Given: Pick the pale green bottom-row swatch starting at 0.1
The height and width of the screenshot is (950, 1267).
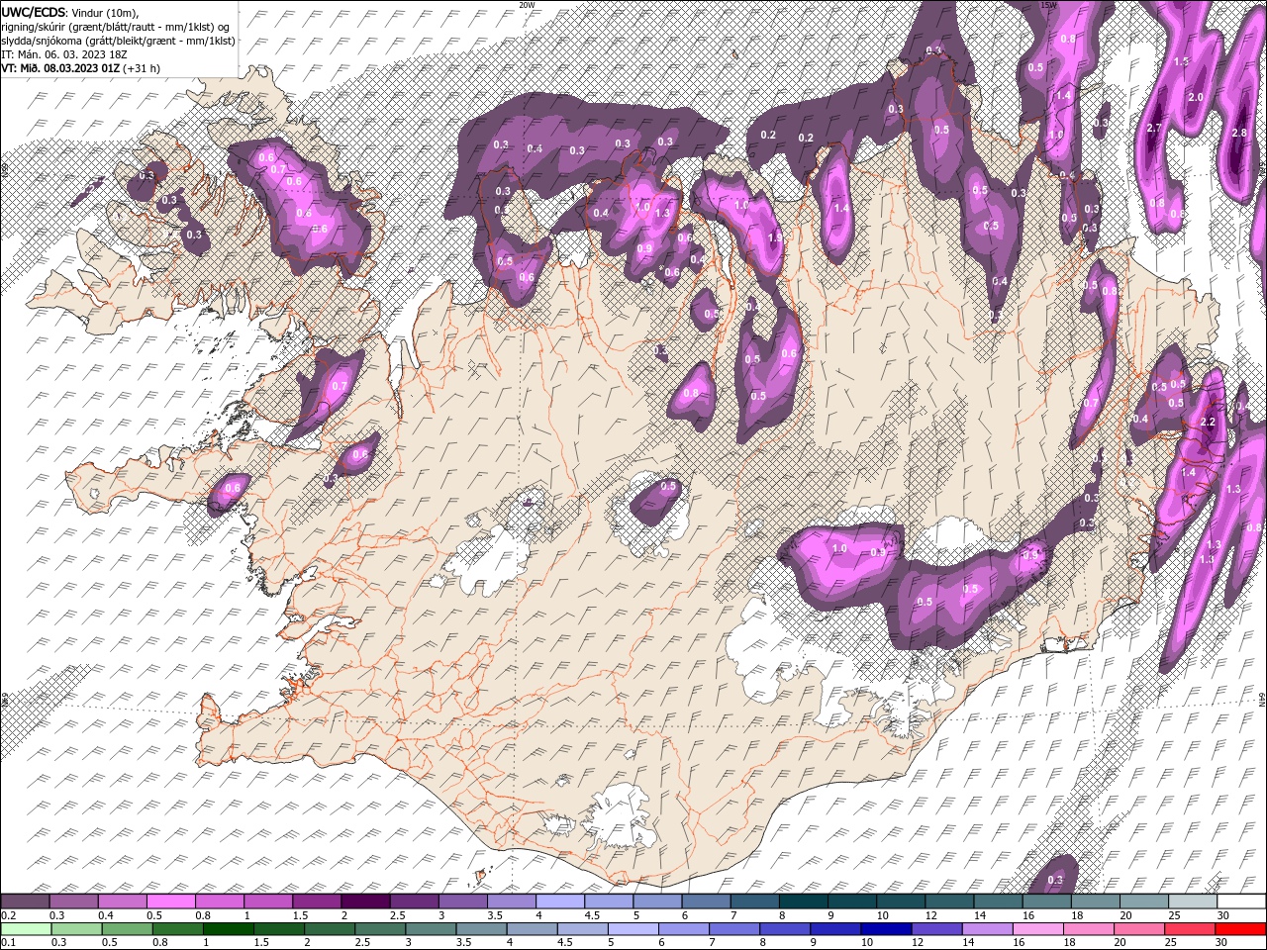Looking at the screenshot, I should [25, 929].
